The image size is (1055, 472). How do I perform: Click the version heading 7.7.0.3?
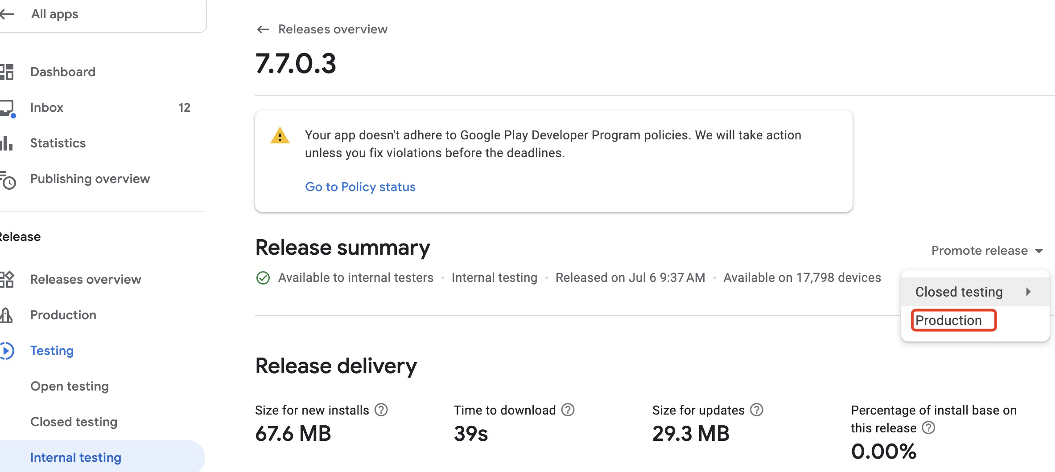point(296,63)
